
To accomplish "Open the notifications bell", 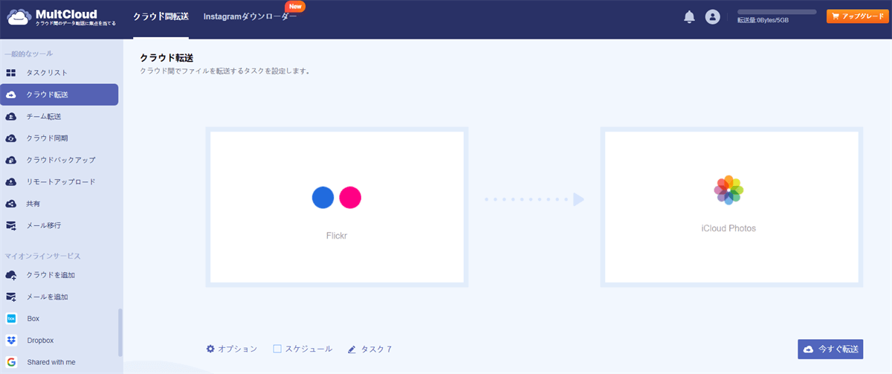I will coord(689,16).
